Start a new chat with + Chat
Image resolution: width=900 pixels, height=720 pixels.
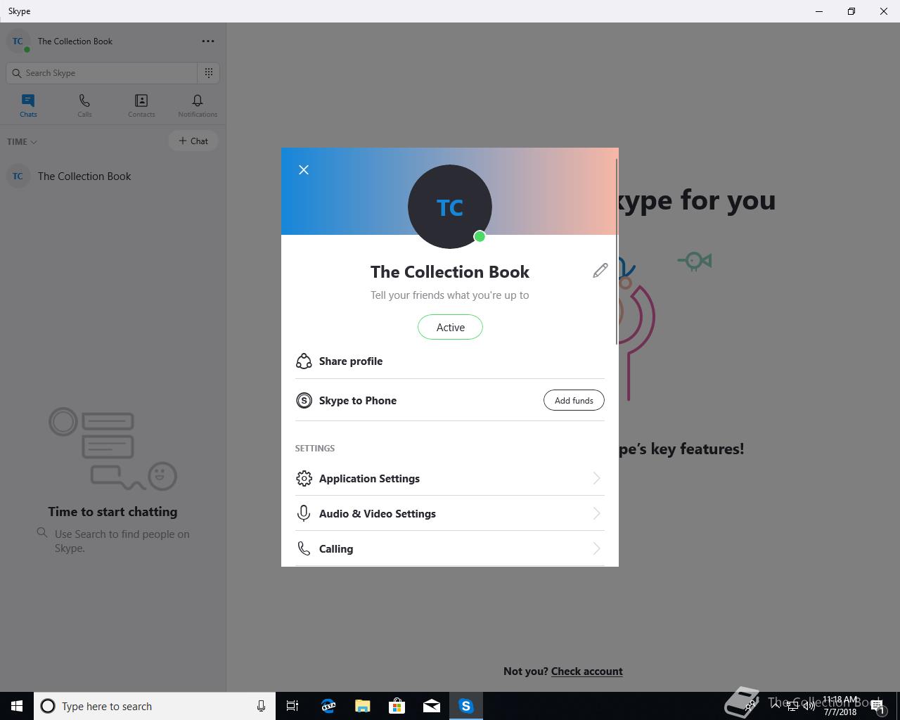click(193, 141)
